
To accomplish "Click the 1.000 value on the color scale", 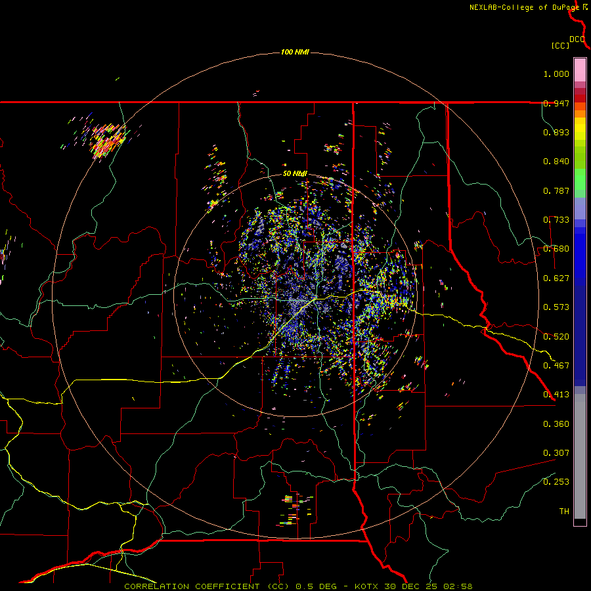I will click(556, 74).
